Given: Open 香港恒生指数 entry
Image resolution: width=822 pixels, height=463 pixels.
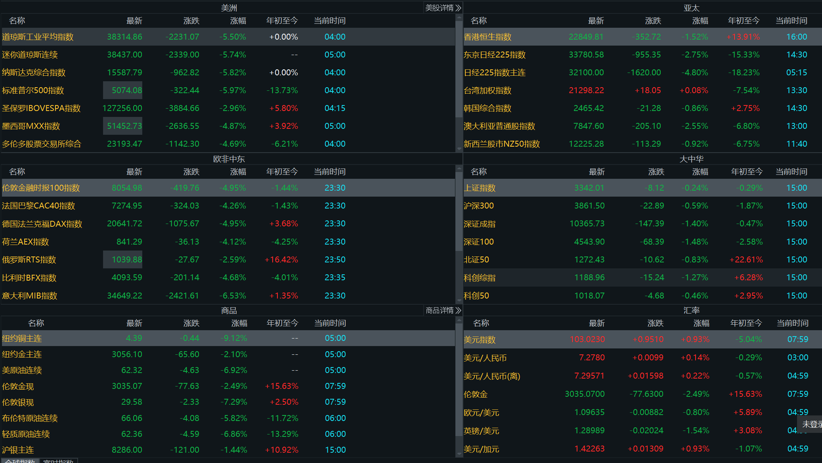Looking at the screenshot, I should tap(487, 37).
